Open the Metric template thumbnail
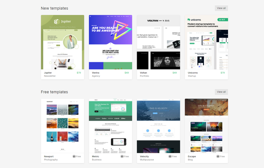 (x=111, y=126)
